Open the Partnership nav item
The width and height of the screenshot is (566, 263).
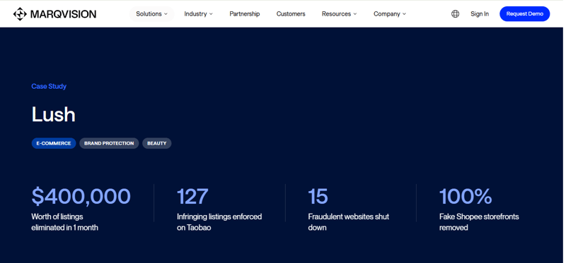click(x=244, y=14)
